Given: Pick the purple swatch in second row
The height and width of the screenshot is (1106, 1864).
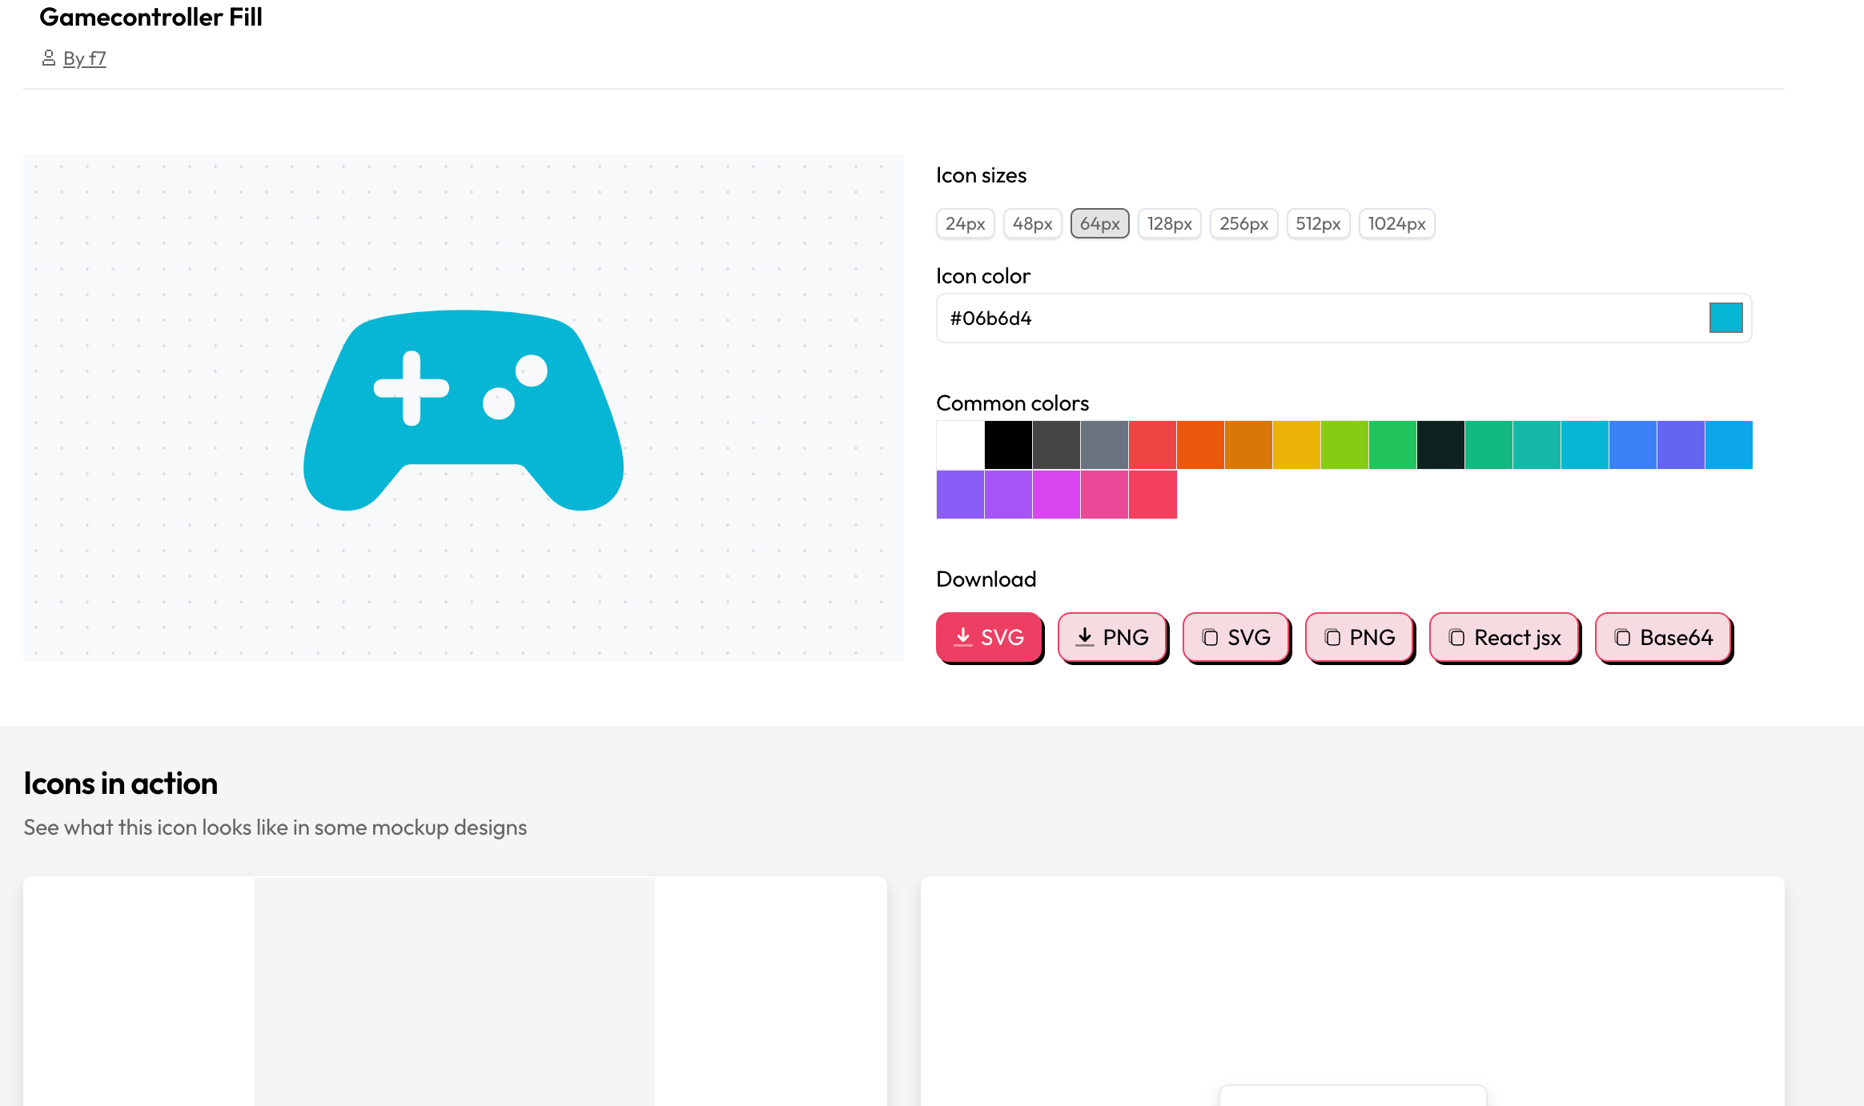Looking at the screenshot, I should click(x=1009, y=495).
